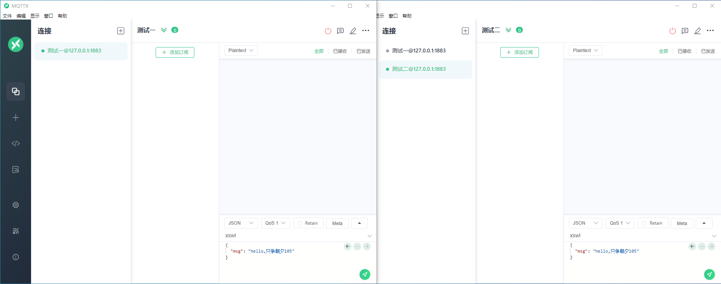Select 测试一@127.0.0.1:1883 in left window list
The width and height of the screenshot is (721, 284).
point(81,51)
